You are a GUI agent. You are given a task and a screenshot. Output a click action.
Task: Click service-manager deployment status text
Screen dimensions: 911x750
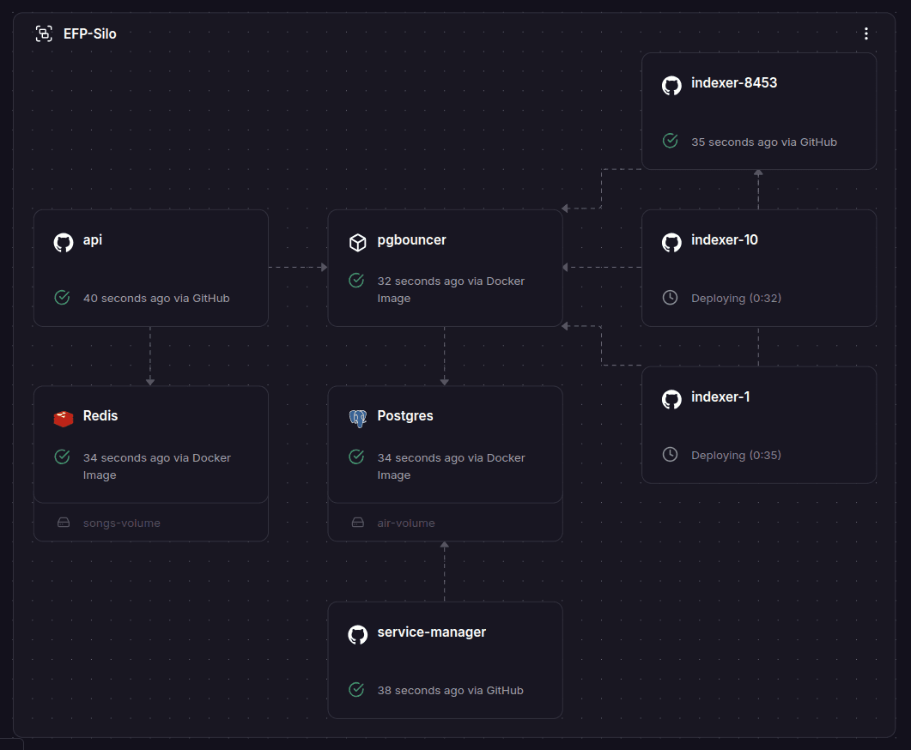click(450, 690)
